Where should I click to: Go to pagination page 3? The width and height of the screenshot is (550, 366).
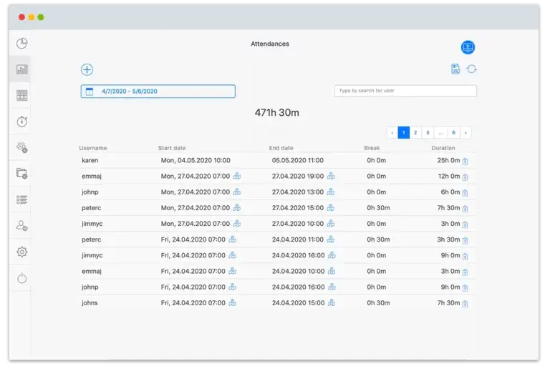pyautogui.click(x=428, y=133)
